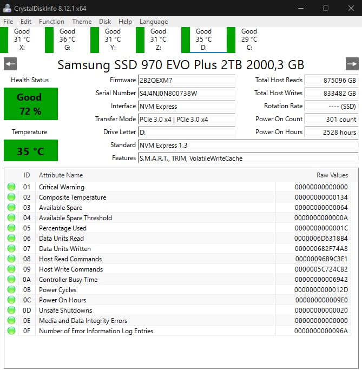Click the Good 72 % health status button
The height and width of the screenshot is (370, 362).
click(x=31, y=104)
